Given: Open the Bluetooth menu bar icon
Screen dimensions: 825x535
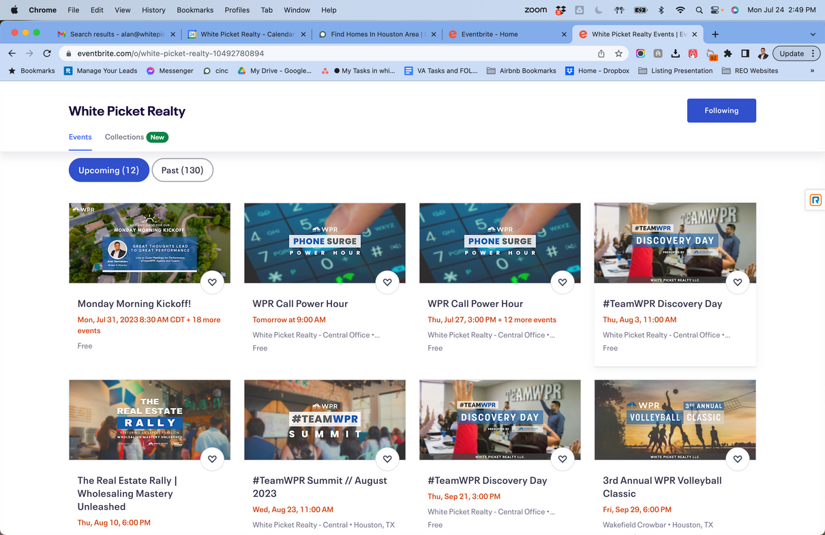Looking at the screenshot, I should pyautogui.click(x=661, y=10).
